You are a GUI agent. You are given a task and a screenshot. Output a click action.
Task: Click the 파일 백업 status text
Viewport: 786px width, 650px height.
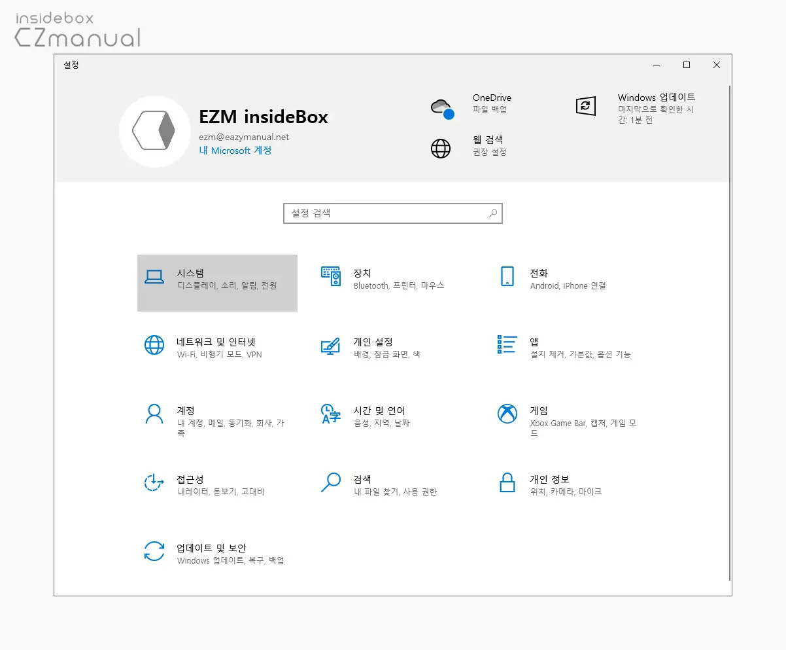coord(490,109)
